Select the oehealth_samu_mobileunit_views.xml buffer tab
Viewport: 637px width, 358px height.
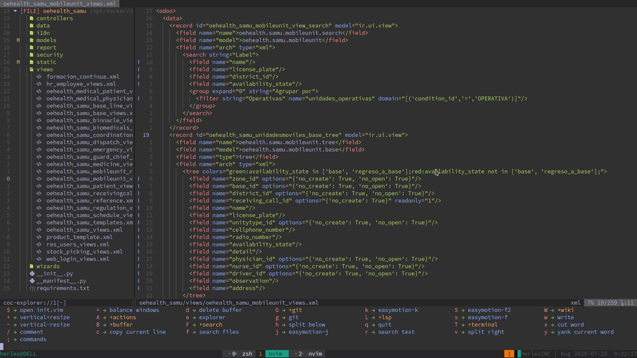coord(60,4)
